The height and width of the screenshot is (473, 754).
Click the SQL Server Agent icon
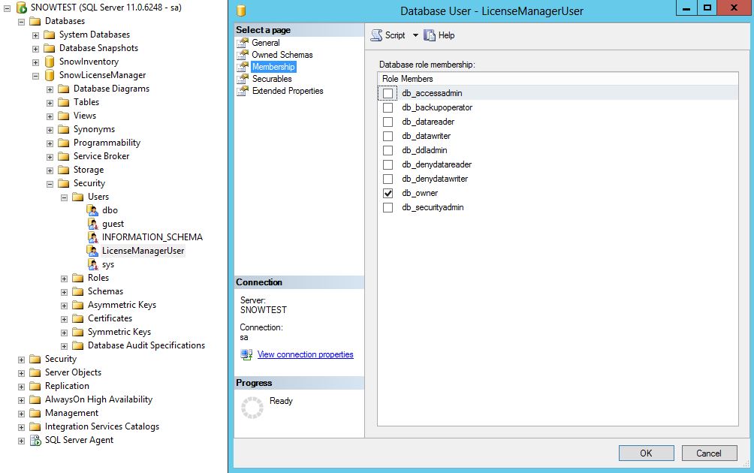click(x=35, y=440)
